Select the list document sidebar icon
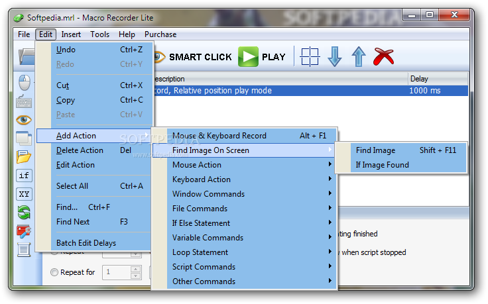The image size is (488, 304). (24, 250)
